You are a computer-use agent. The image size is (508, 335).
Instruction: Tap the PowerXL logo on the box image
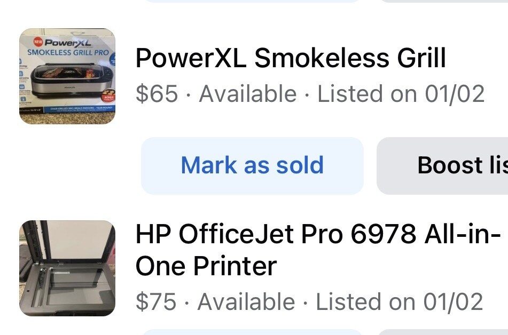[68, 42]
